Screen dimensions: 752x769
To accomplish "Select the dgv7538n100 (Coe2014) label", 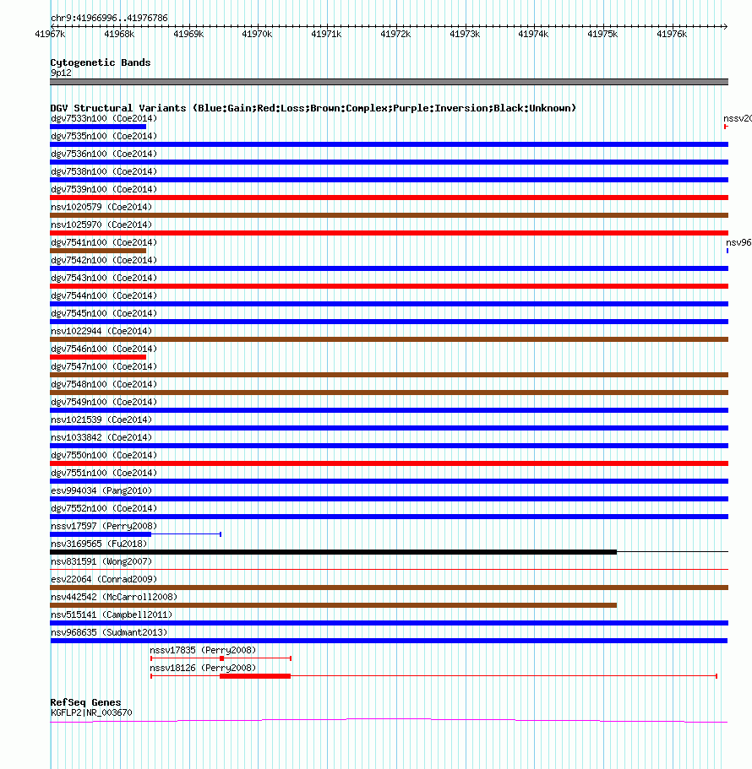I will [x=104, y=171].
